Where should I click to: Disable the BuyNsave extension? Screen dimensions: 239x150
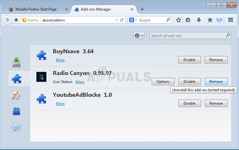pos(190,60)
